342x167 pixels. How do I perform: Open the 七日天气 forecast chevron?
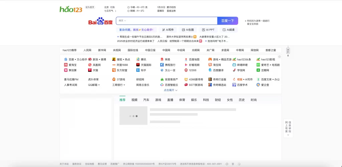(116, 11)
